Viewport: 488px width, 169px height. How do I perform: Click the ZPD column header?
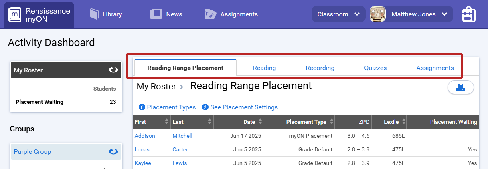coord(364,122)
